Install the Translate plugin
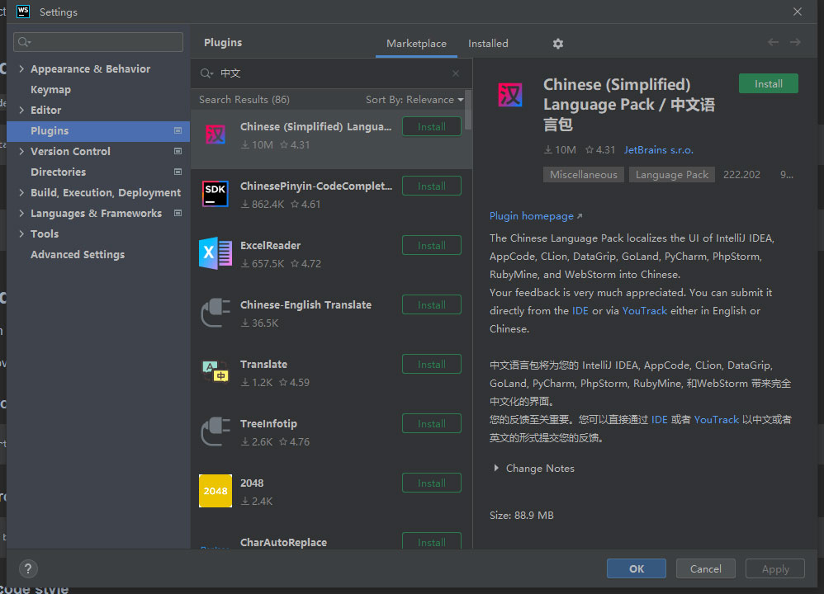This screenshot has height=594, width=824. coord(432,364)
